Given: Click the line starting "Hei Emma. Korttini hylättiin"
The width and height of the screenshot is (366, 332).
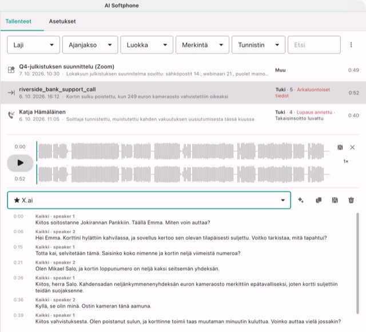Looking at the screenshot, I should point(181,238).
